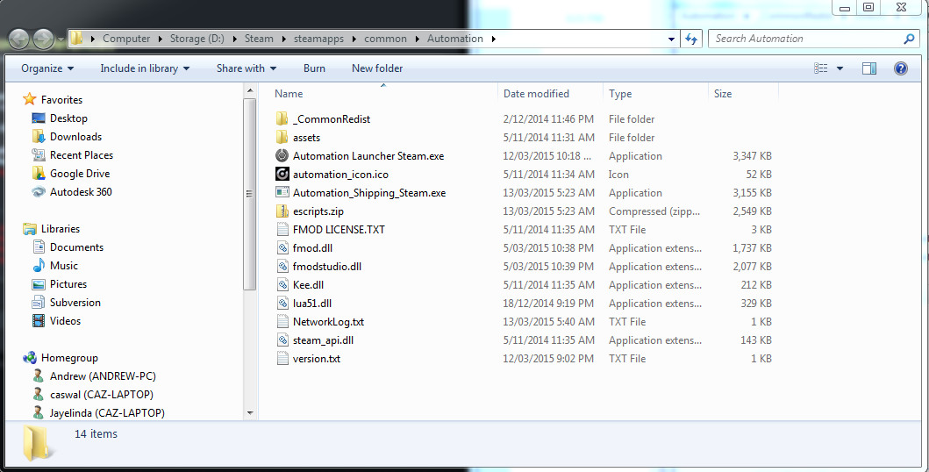The height and width of the screenshot is (472, 929).
Task: Click the refresh button beside address bar
Action: [x=690, y=39]
